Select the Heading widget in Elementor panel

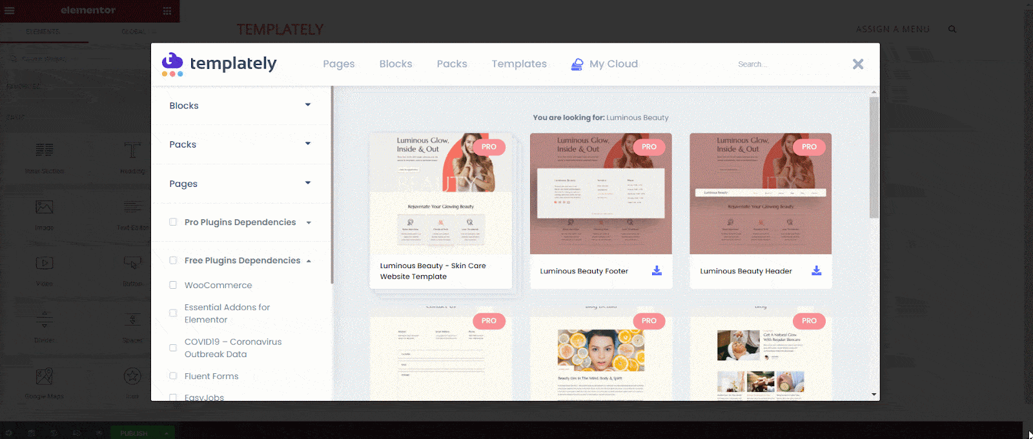point(132,158)
